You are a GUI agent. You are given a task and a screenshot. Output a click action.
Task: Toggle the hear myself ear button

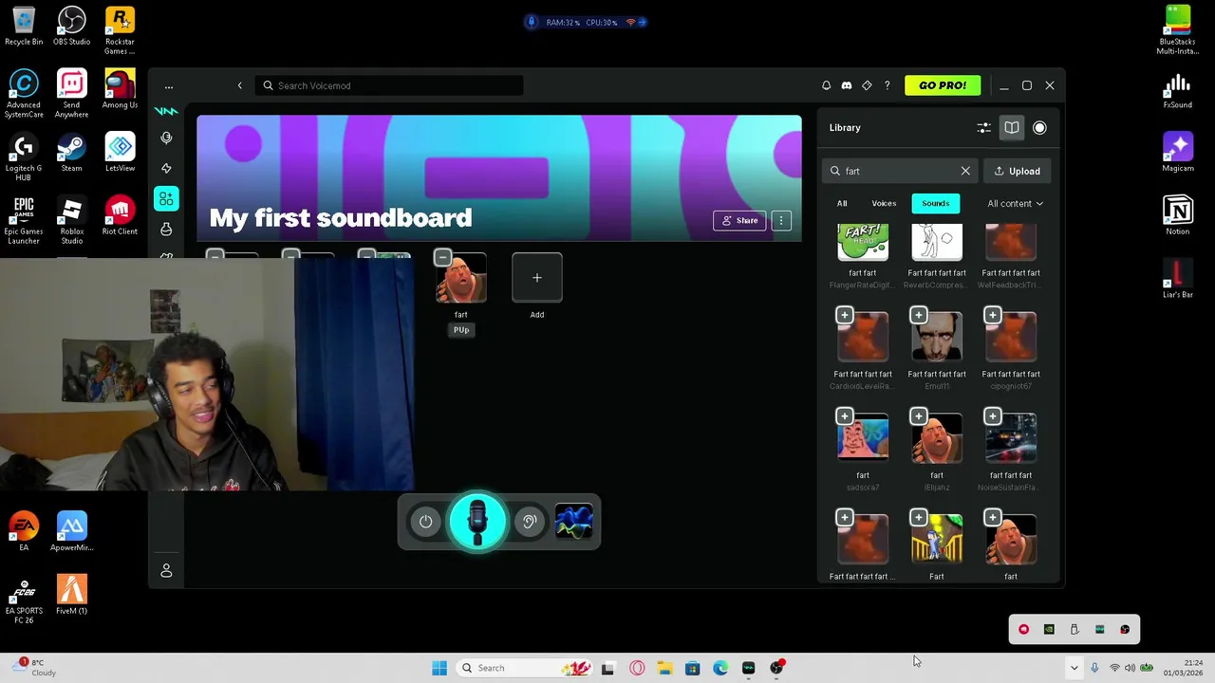click(530, 522)
